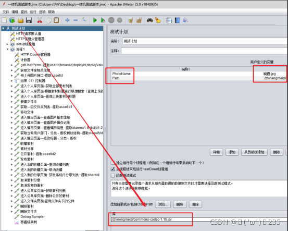Collapse all nodes with the minus icon
Image resolution: width=288 pixels, height=231 pixels.
coord(76,20)
